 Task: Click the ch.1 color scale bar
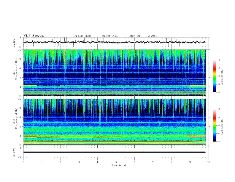pyautogui.click(x=215, y=76)
